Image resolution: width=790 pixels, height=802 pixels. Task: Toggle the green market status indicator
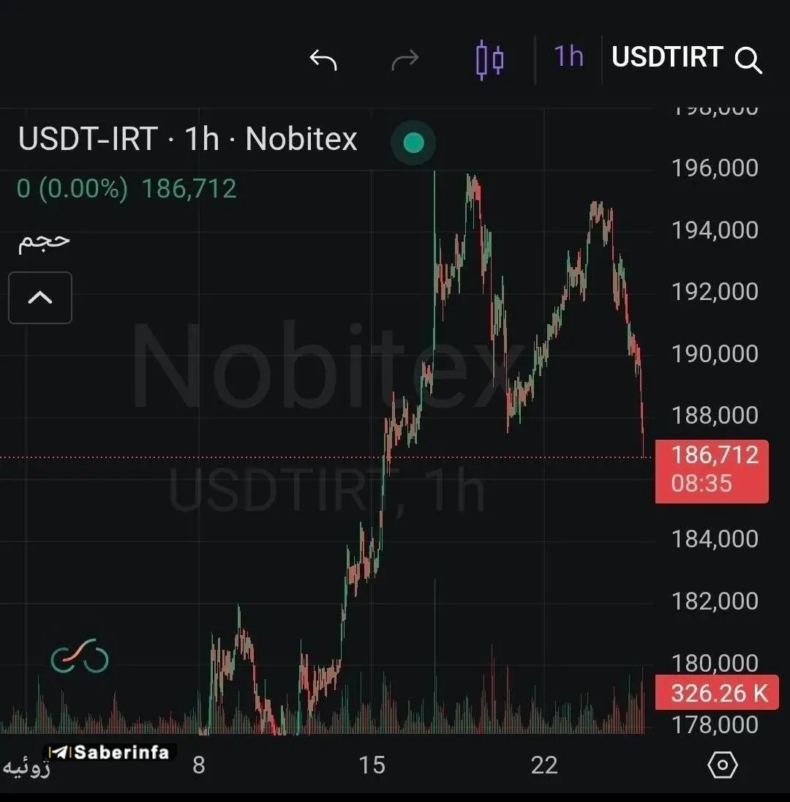pos(413,143)
